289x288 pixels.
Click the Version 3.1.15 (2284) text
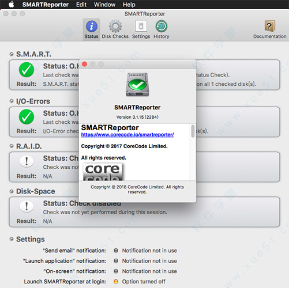[x=137, y=117]
